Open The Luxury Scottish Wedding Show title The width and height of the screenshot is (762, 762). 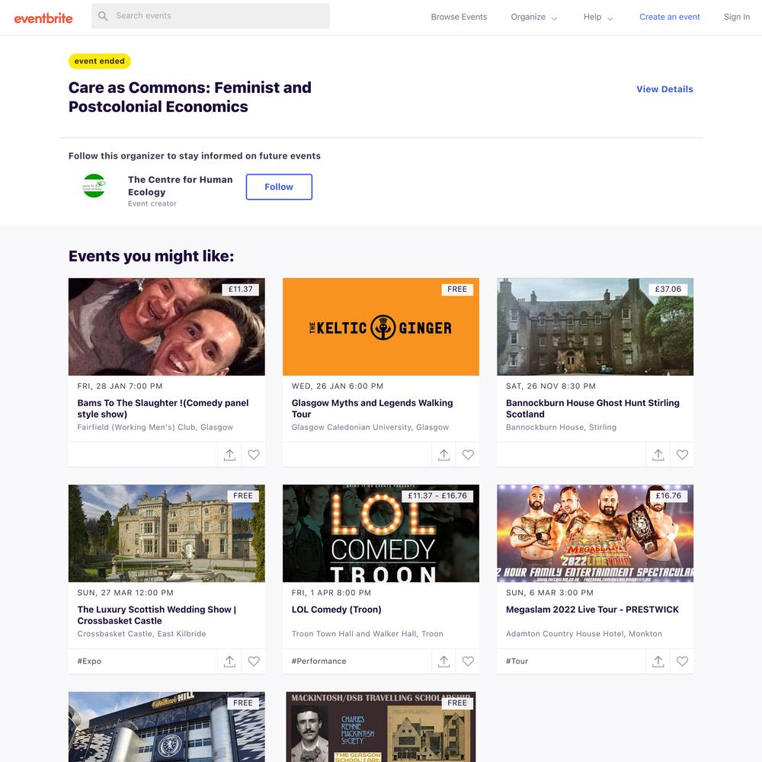156,615
